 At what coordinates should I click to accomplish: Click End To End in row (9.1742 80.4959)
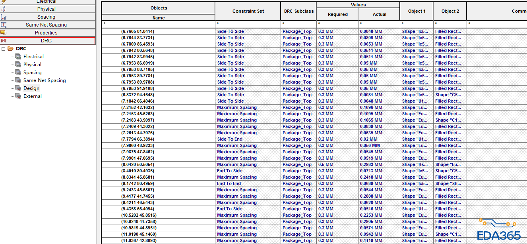229,183
